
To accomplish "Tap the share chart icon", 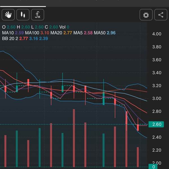I will (161, 15).
